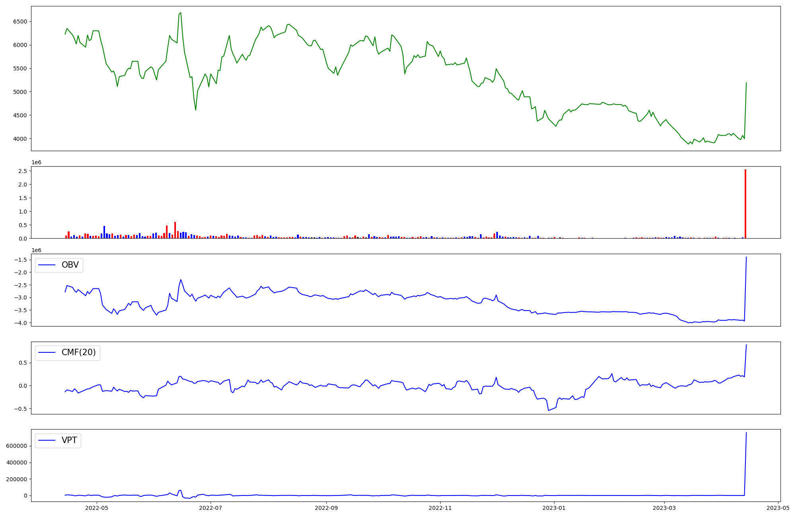Click the 2.5 volume axis tick label
The height and width of the screenshot is (517, 796).
[23, 171]
